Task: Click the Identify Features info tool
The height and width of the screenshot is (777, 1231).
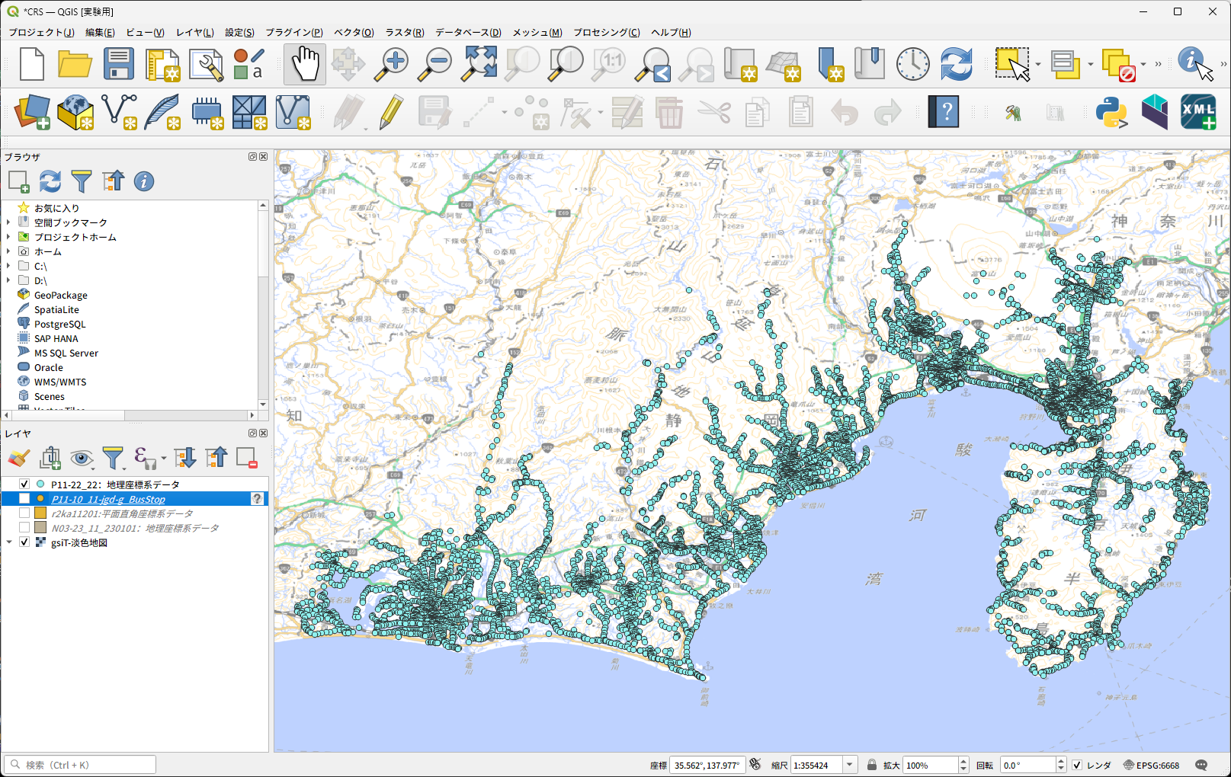Action: coord(1192,63)
